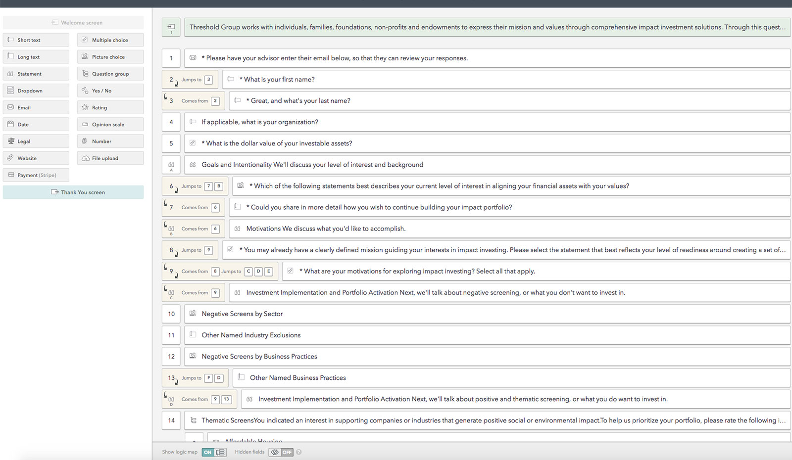Open 'What are your motivations' question
Image resolution: width=792 pixels, height=460 pixels.
[x=536, y=271]
